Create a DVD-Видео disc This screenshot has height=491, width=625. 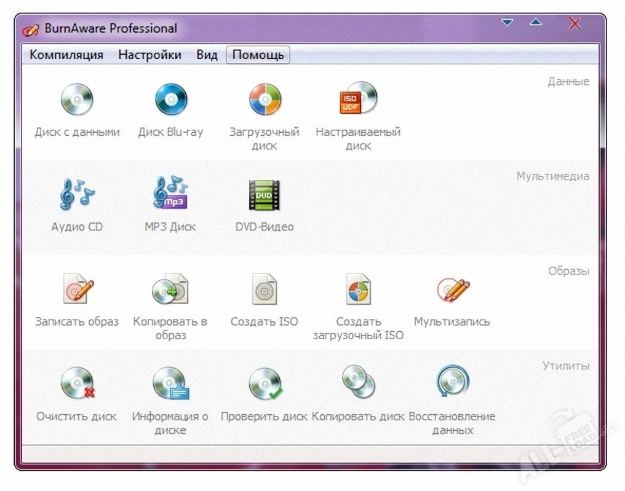[265, 195]
